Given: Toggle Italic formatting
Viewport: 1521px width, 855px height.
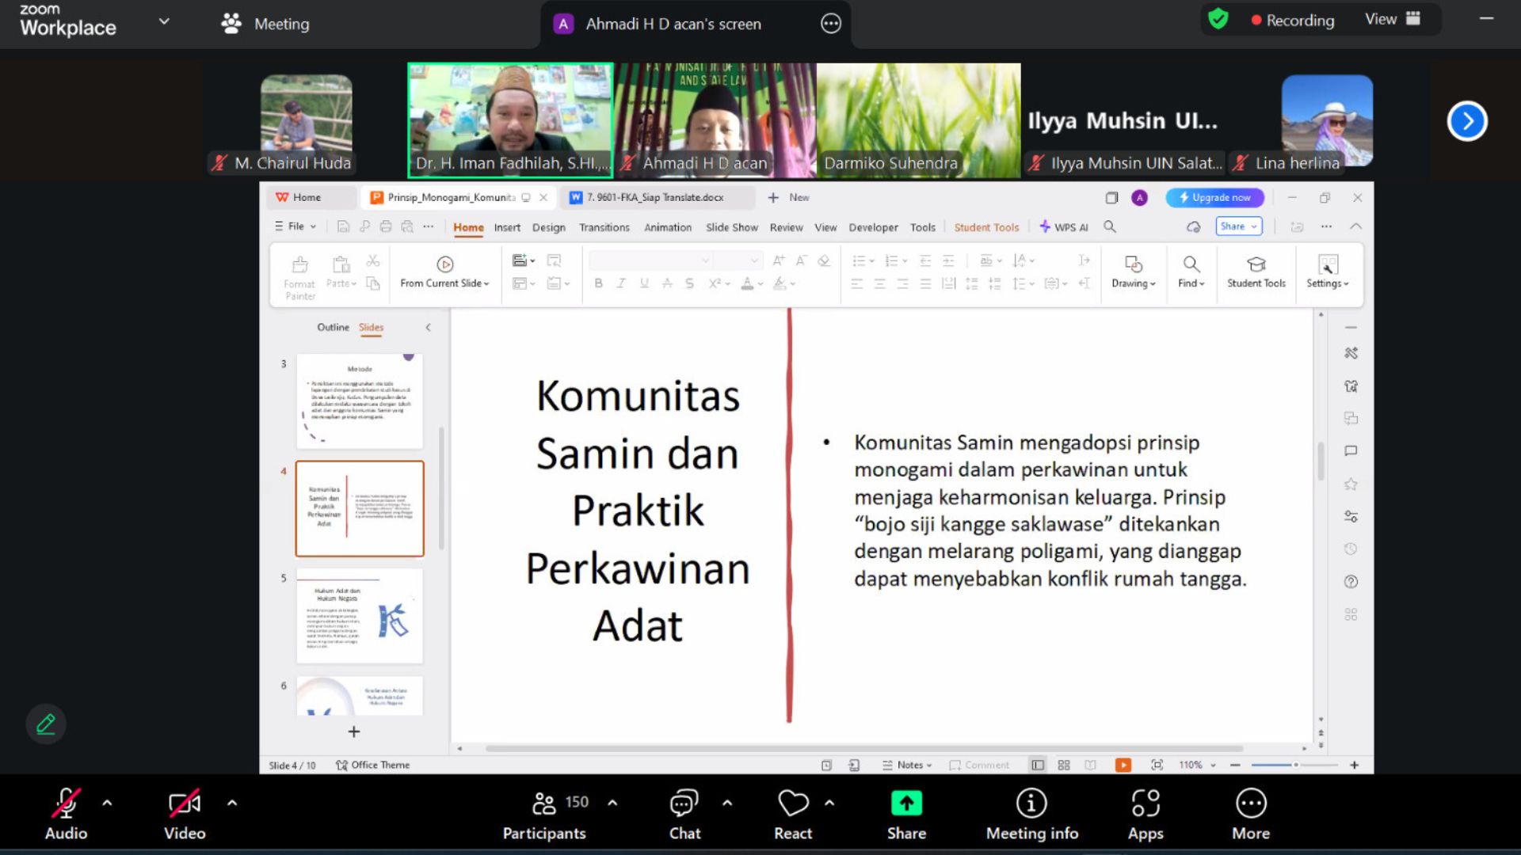Looking at the screenshot, I should pos(621,283).
